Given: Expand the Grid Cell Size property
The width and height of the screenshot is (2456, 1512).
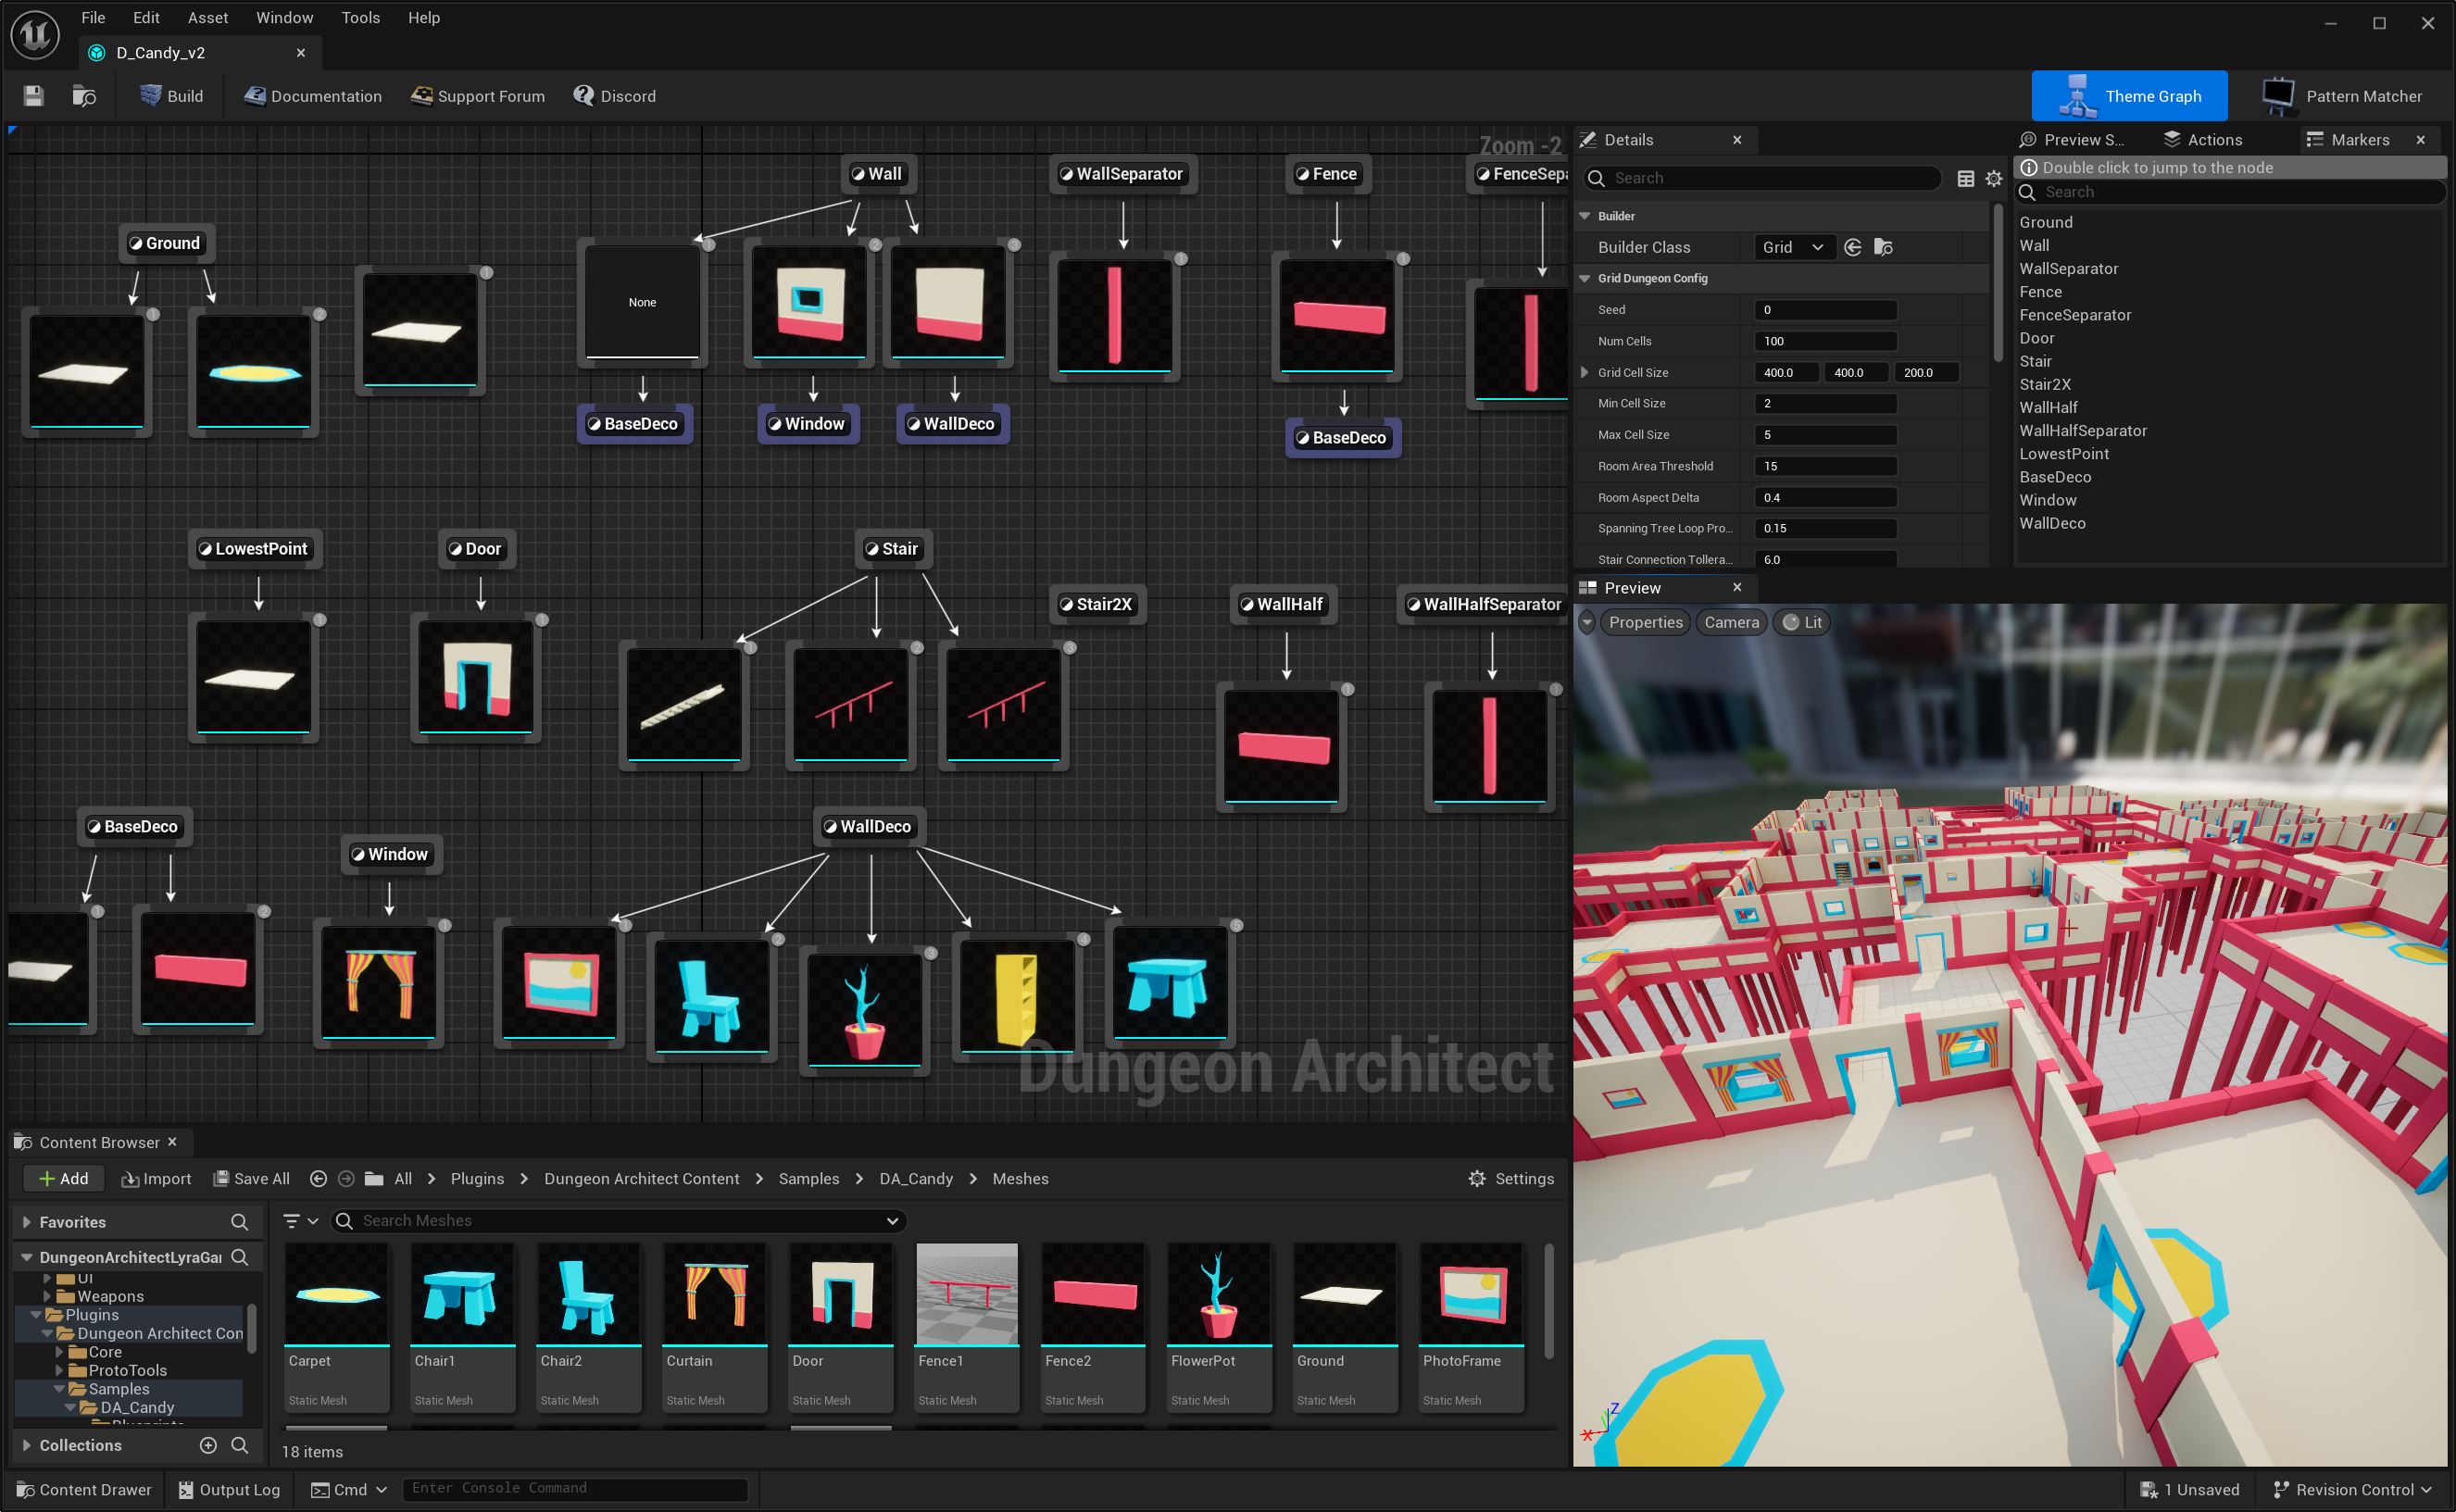Looking at the screenshot, I should click(1585, 372).
